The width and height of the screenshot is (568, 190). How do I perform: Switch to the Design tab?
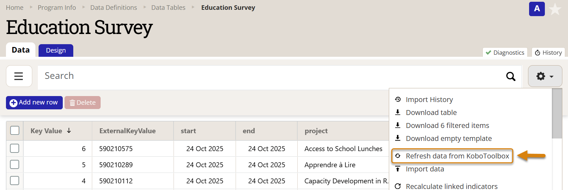[x=56, y=50]
